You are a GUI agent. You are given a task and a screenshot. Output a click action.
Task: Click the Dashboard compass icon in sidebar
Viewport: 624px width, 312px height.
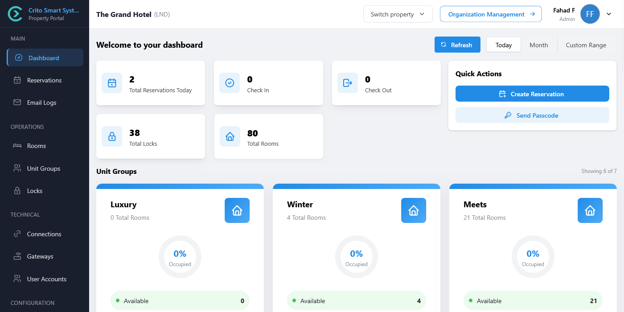18,58
